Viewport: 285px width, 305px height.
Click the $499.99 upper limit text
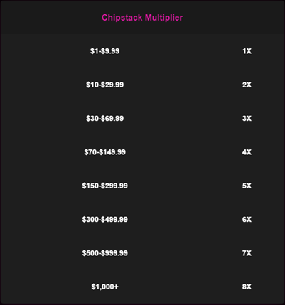[x=114, y=219]
